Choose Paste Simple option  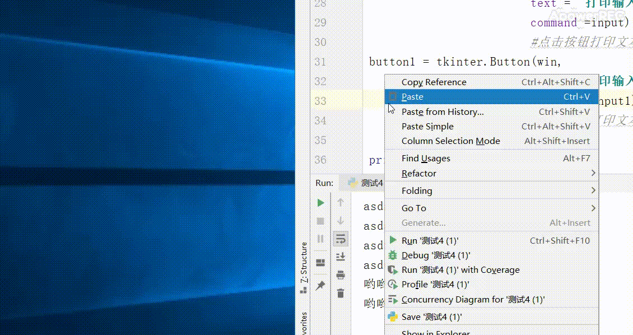491,127
